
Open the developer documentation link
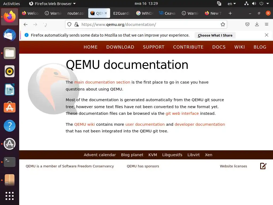tap(200, 124)
